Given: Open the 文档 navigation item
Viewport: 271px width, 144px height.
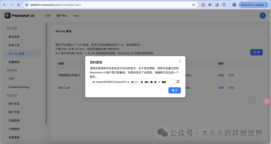Looking at the screenshot, I should 47,16.
